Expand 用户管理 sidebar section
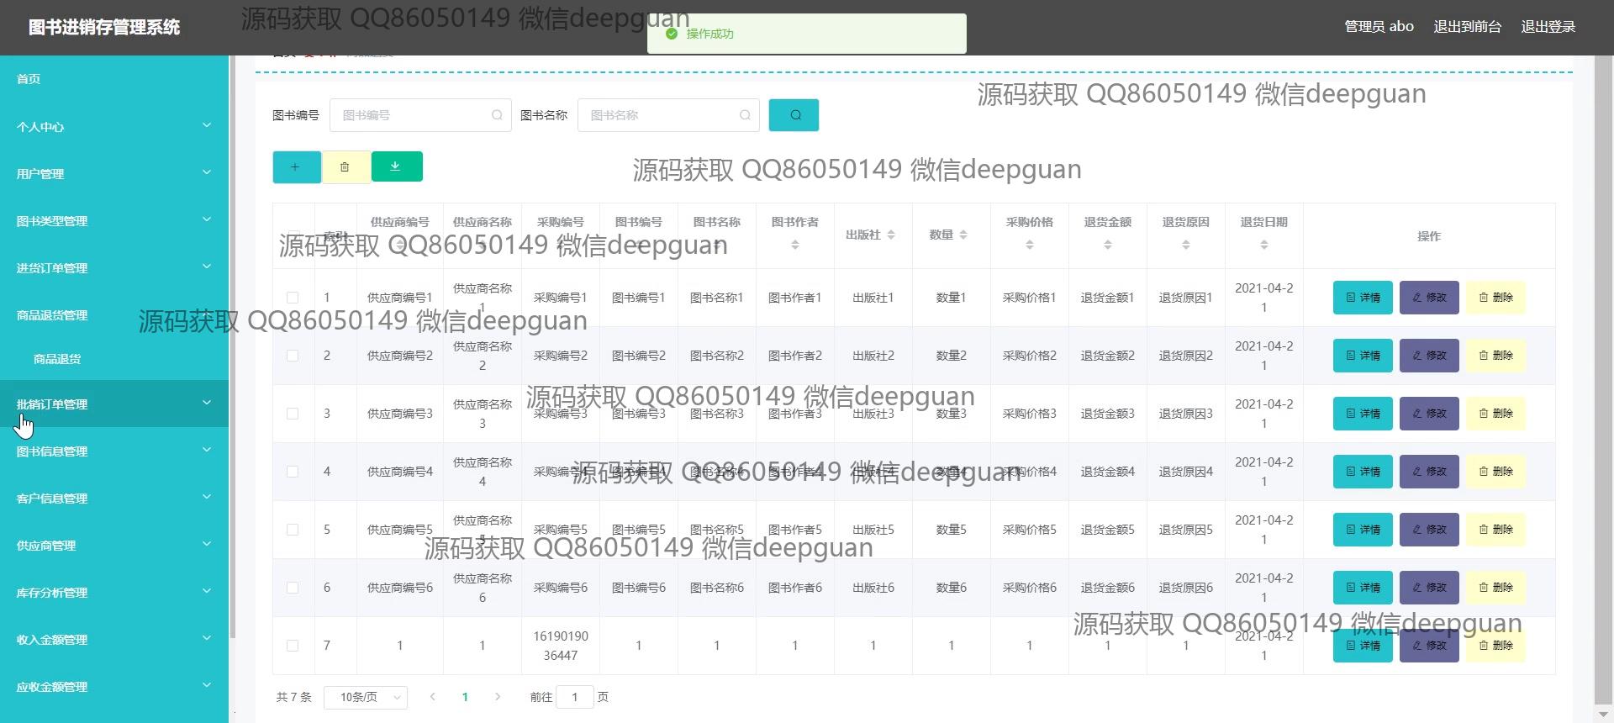The image size is (1614, 723). [x=113, y=174]
